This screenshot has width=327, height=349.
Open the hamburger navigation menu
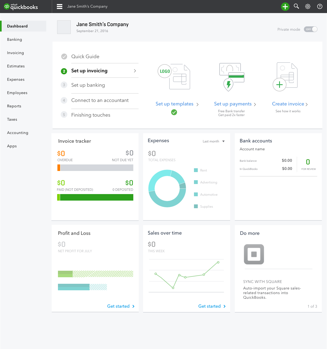click(x=60, y=7)
